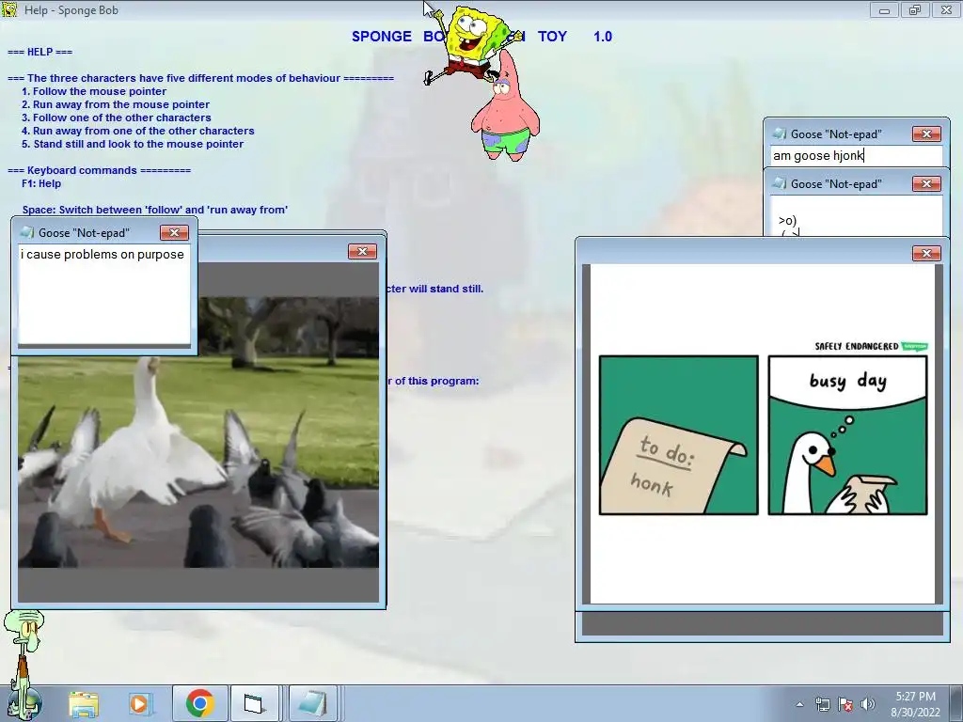963x722 pixels.
Task: Open Google Chrome from the taskbar
Action: [x=199, y=703]
